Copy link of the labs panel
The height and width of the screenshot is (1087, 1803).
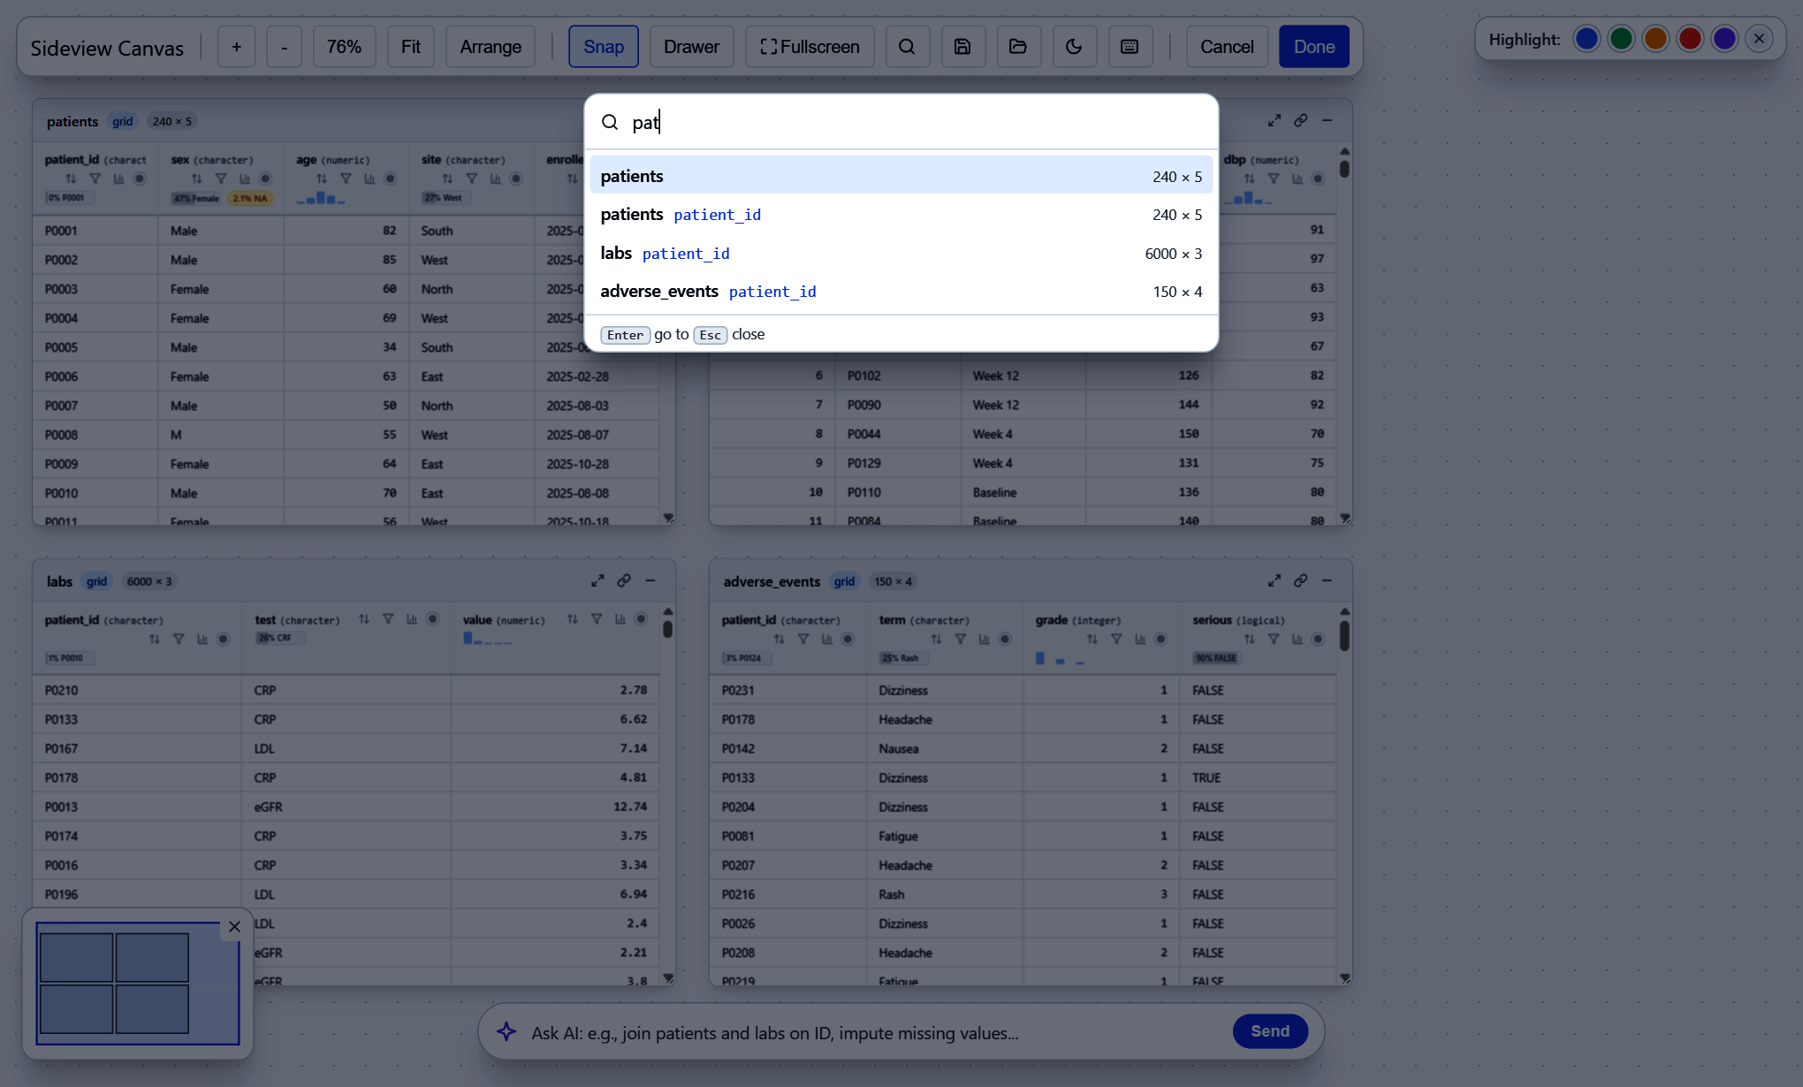pyautogui.click(x=624, y=581)
